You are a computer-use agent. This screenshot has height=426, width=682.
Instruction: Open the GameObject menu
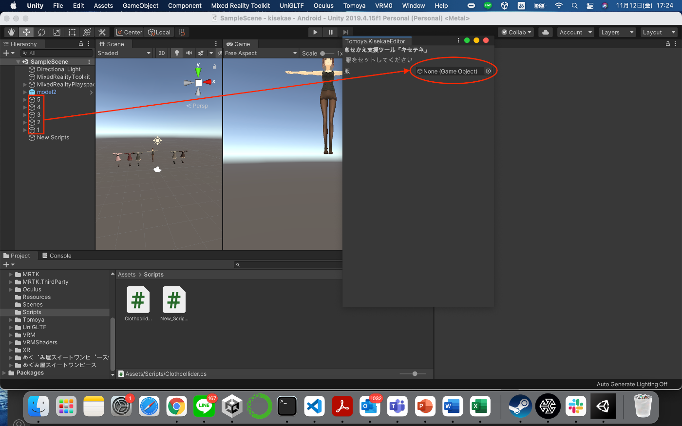click(x=140, y=5)
